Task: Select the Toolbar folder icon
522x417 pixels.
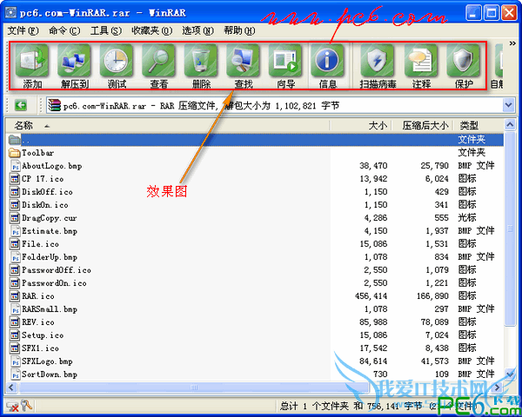Action: (x=14, y=153)
